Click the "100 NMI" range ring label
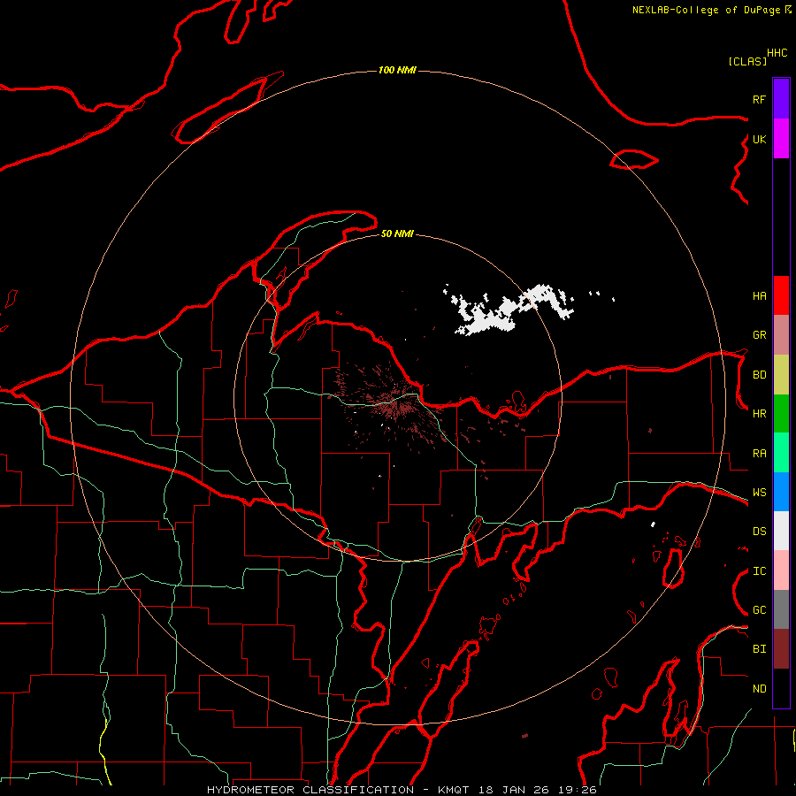The height and width of the screenshot is (796, 796). (397, 70)
